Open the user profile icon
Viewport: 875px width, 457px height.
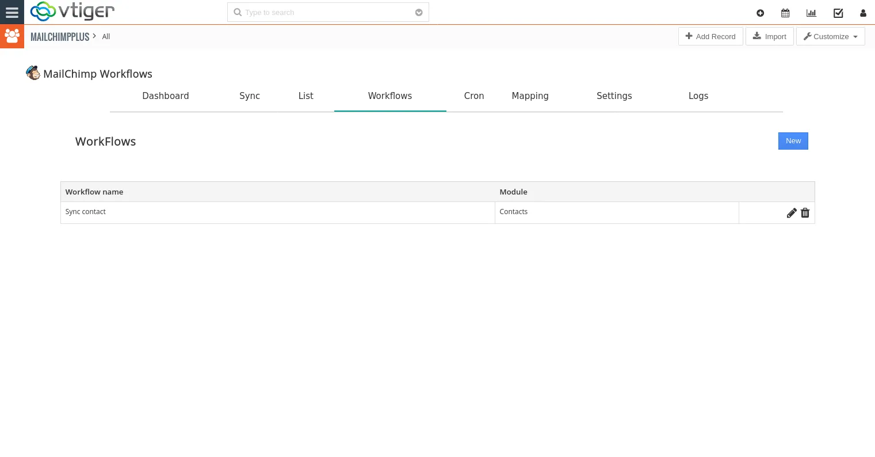coord(863,13)
